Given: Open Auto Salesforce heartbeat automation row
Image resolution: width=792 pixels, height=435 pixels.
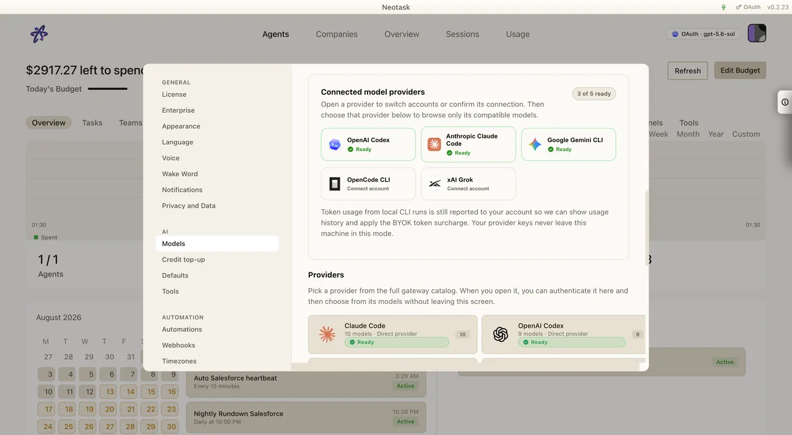Looking at the screenshot, I should tap(306, 382).
